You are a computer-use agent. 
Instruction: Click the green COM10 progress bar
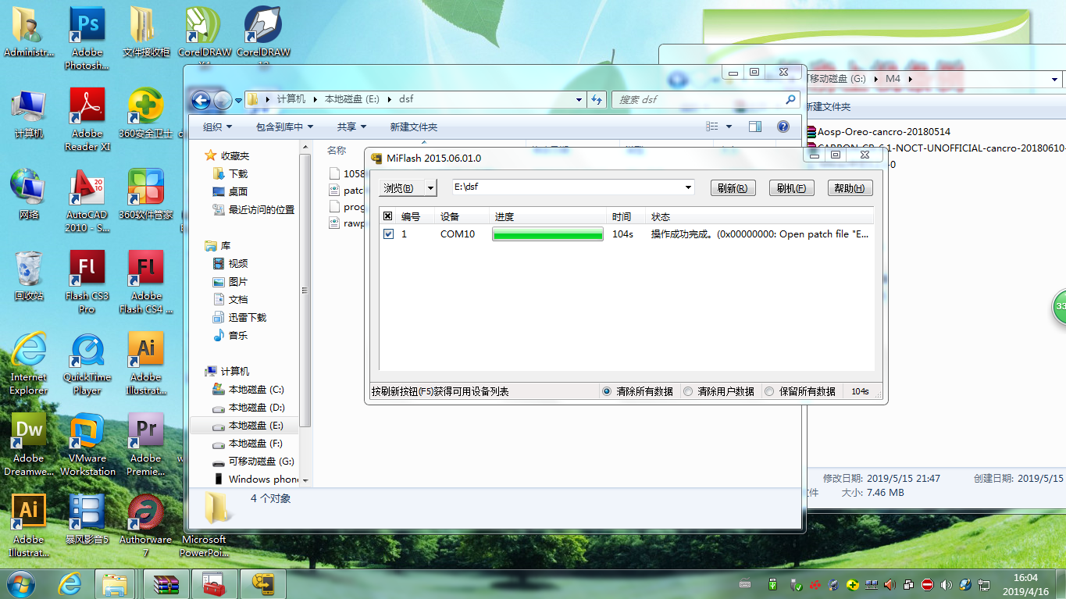[547, 234]
